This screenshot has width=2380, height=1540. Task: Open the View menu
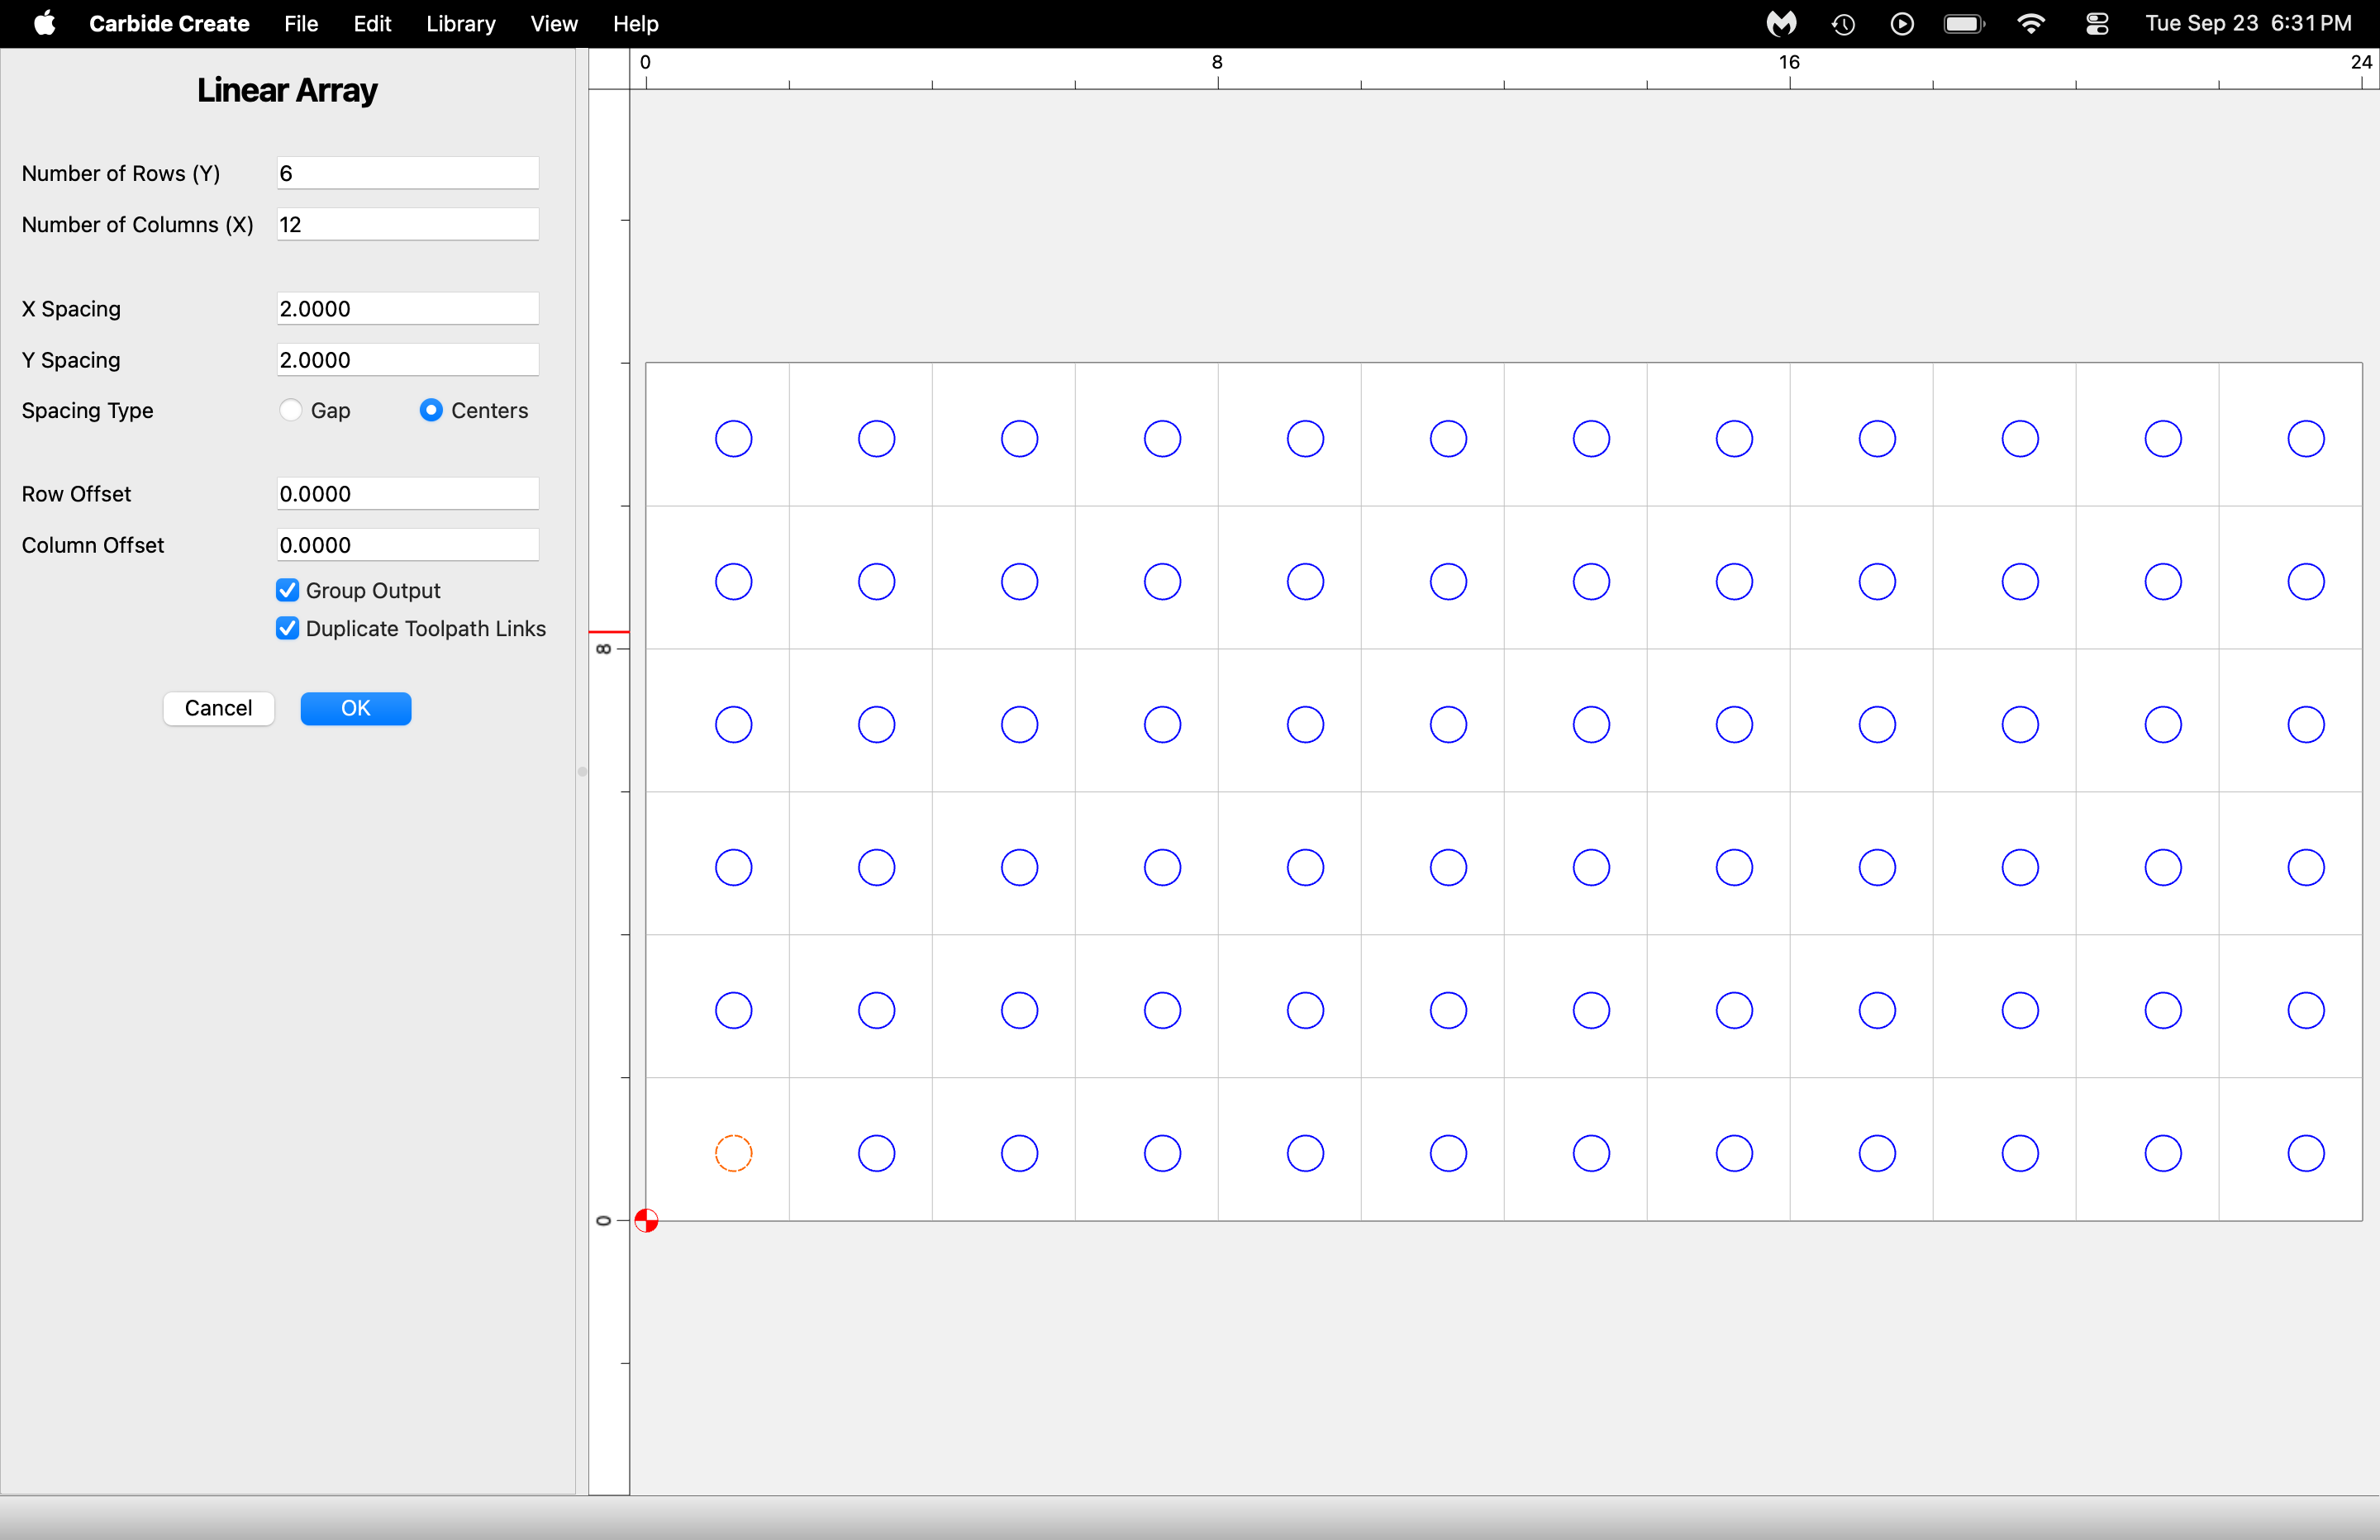[x=554, y=23]
